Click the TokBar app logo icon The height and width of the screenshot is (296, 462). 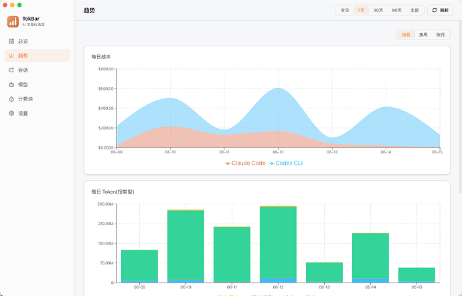click(x=13, y=21)
